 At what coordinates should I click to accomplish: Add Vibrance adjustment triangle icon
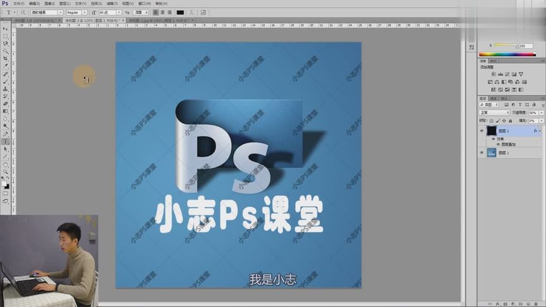(521, 74)
